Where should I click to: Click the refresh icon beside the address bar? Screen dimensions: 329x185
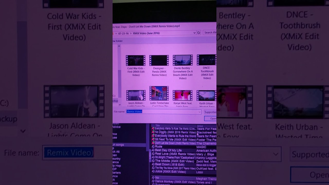click(x=199, y=33)
